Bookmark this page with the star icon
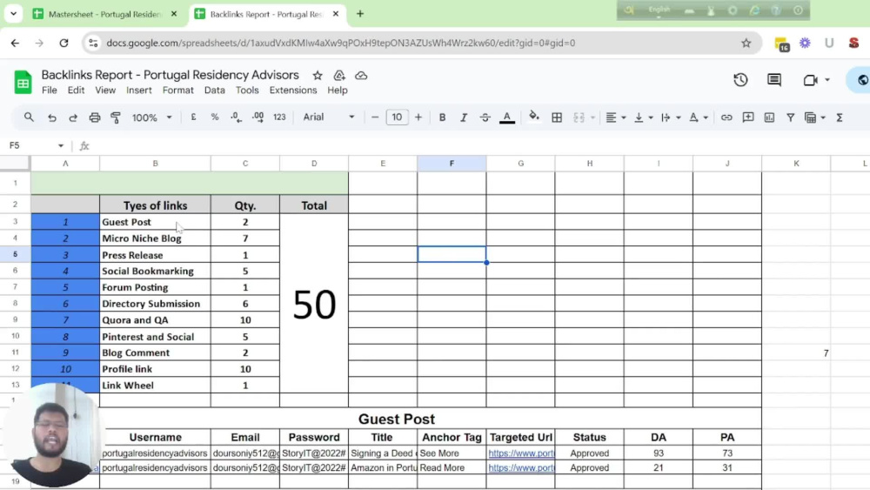 click(x=746, y=43)
